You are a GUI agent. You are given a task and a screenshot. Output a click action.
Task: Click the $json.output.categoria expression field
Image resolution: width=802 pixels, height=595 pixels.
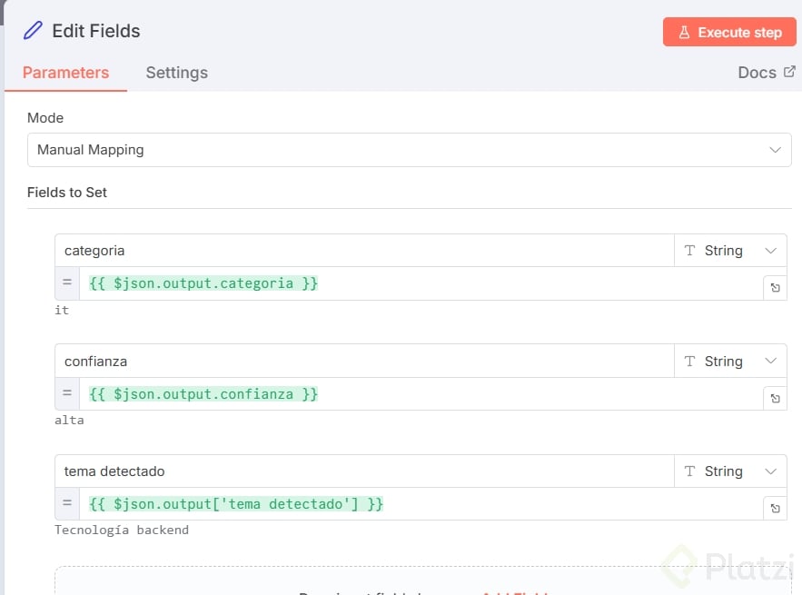coord(418,283)
